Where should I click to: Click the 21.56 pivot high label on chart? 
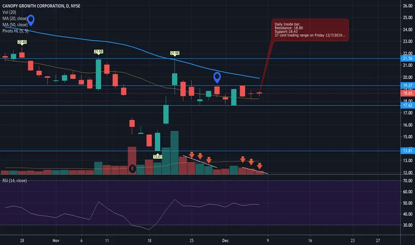175,53
